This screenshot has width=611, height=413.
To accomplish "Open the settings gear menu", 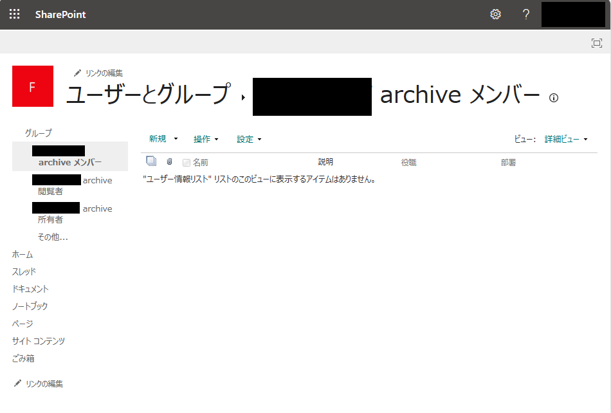I will pos(495,14).
